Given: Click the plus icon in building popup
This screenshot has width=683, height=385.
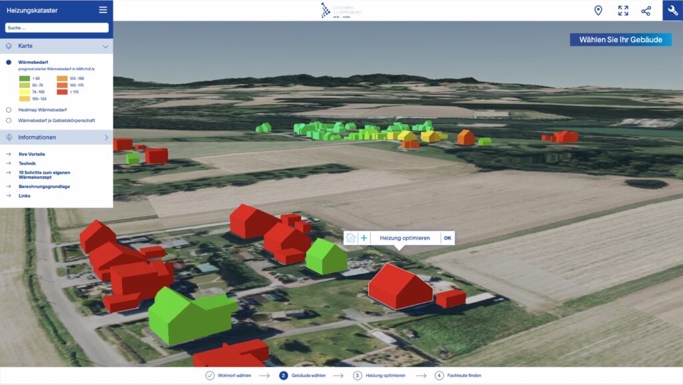Looking at the screenshot, I should tap(364, 238).
